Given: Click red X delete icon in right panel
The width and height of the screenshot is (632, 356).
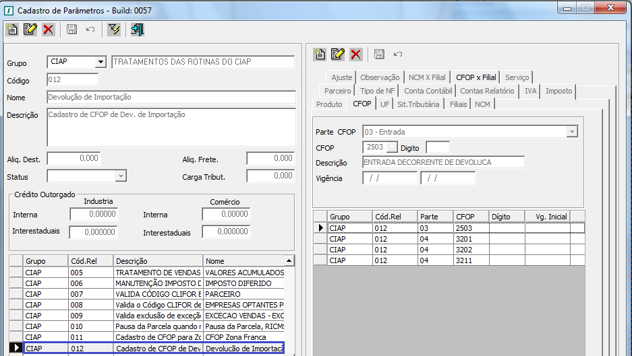Looking at the screenshot, I should pos(355,54).
